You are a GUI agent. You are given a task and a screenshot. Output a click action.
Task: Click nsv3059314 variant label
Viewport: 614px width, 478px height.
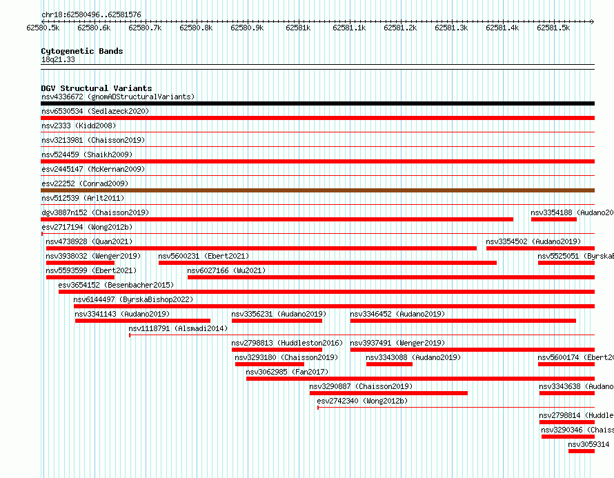(588, 444)
